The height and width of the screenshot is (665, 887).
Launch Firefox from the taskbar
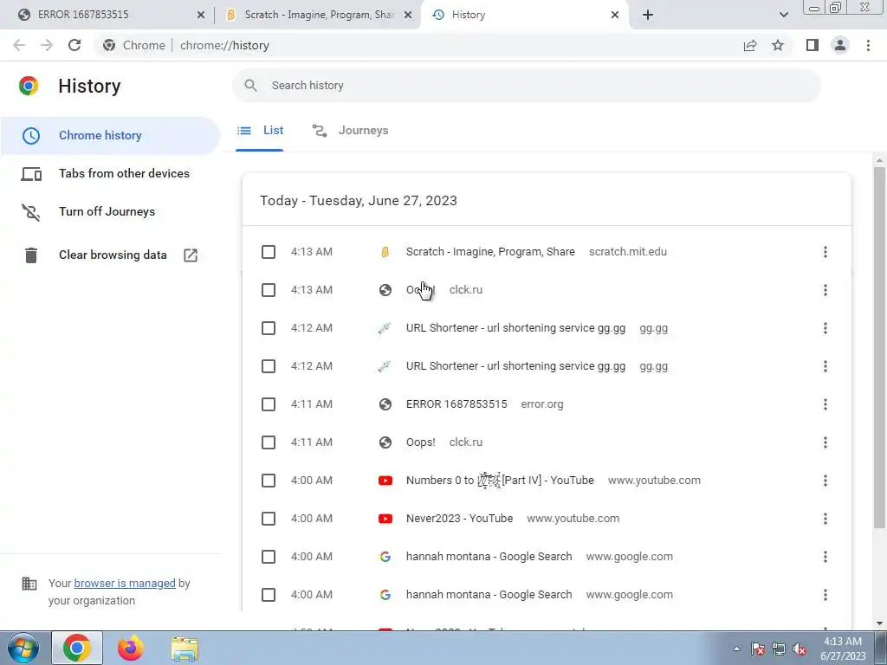click(131, 648)
